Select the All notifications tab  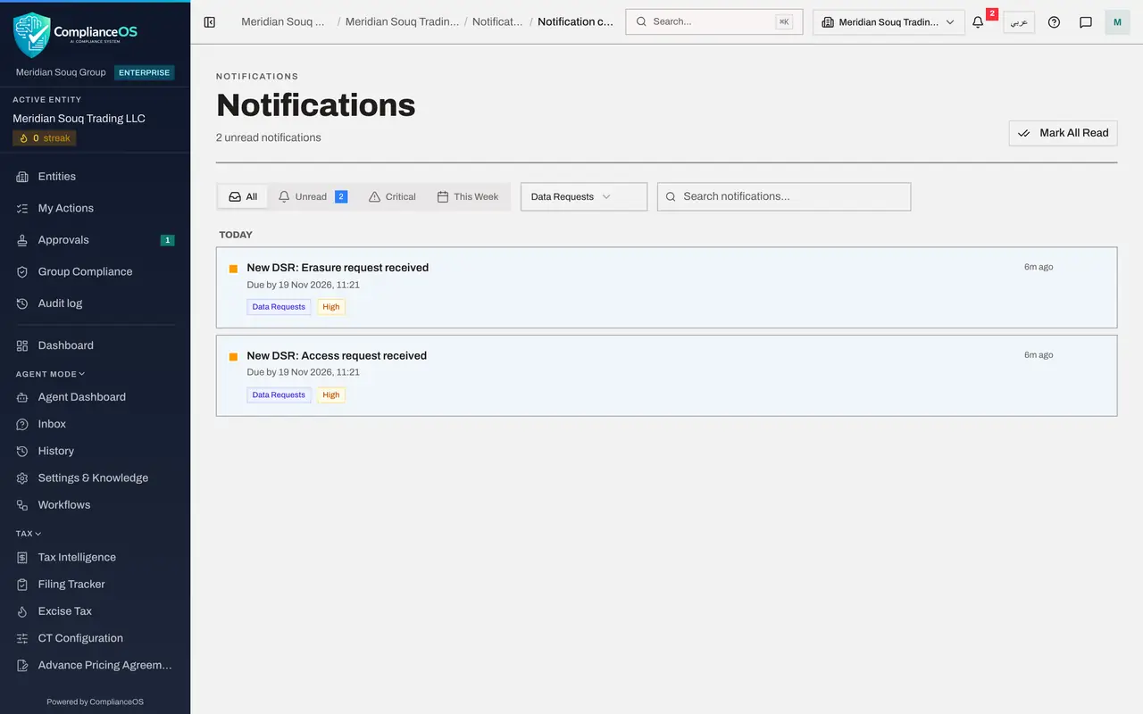243,196
